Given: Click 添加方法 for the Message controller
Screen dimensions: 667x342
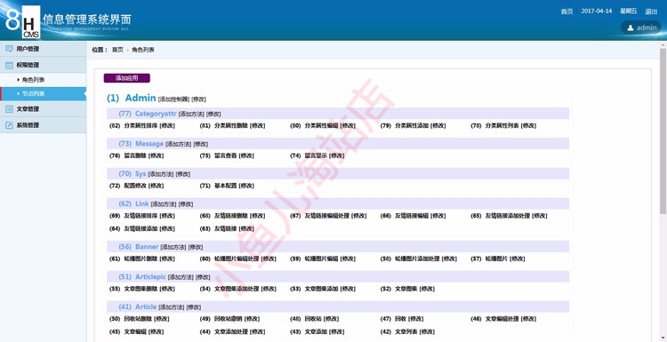Looking at the screenshot, I should pyautogui.click(x=179, y=144).
